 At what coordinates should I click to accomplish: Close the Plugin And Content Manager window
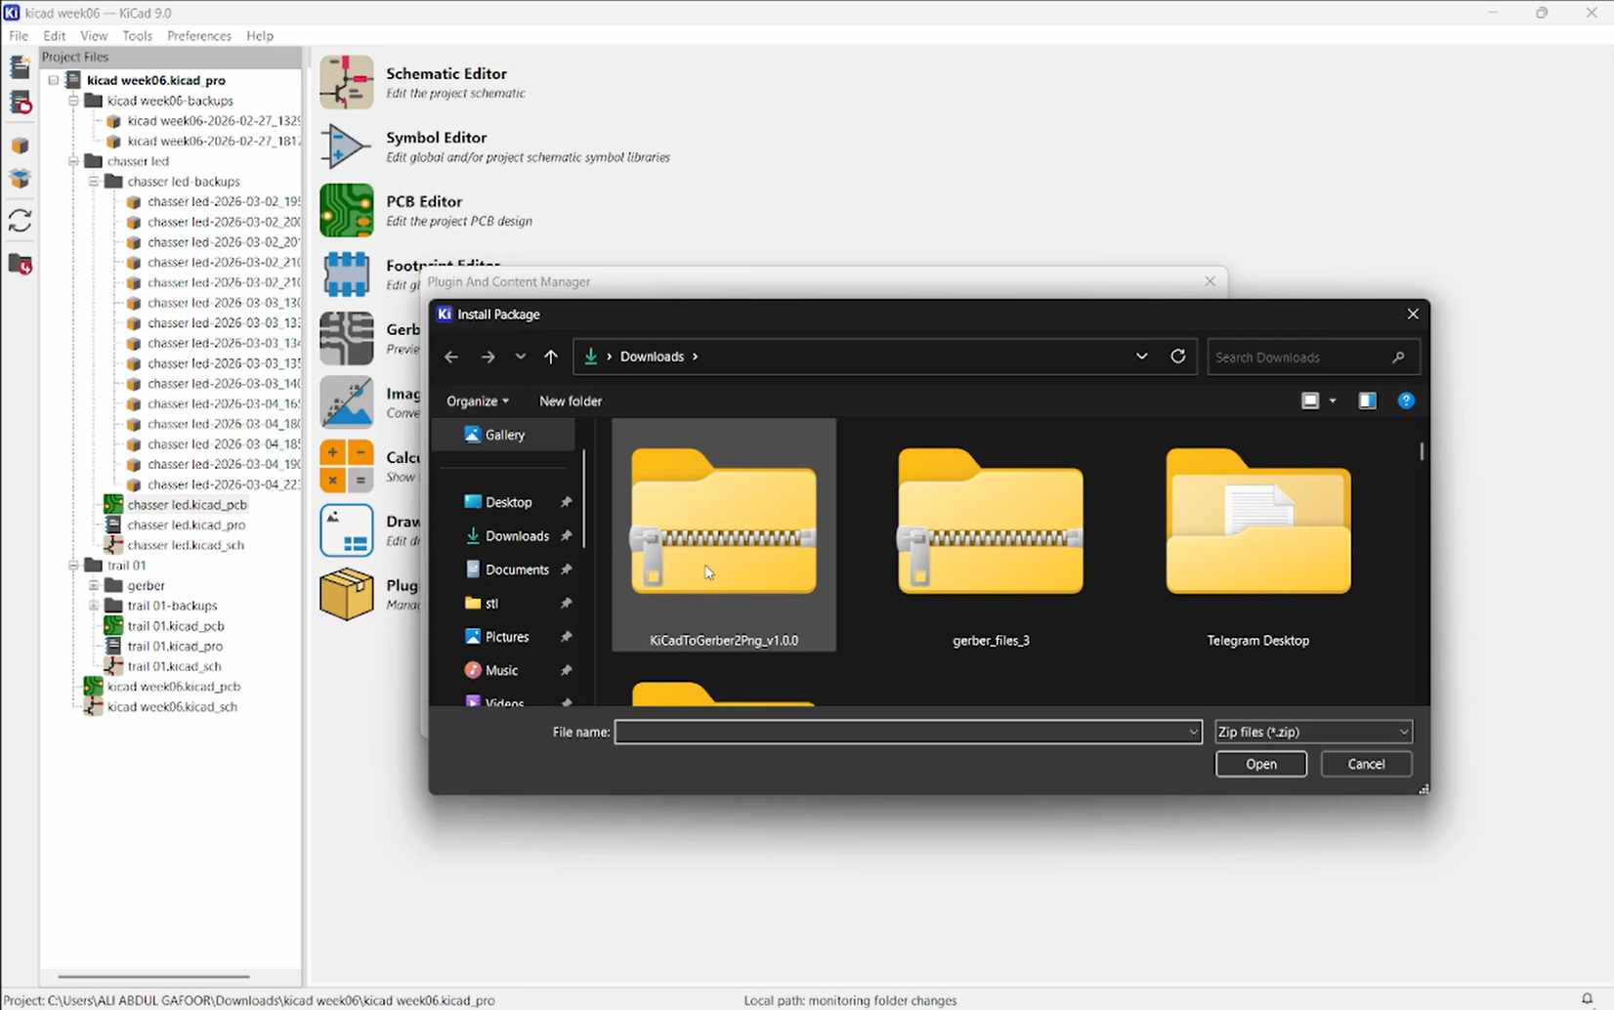coord(1210,281)
